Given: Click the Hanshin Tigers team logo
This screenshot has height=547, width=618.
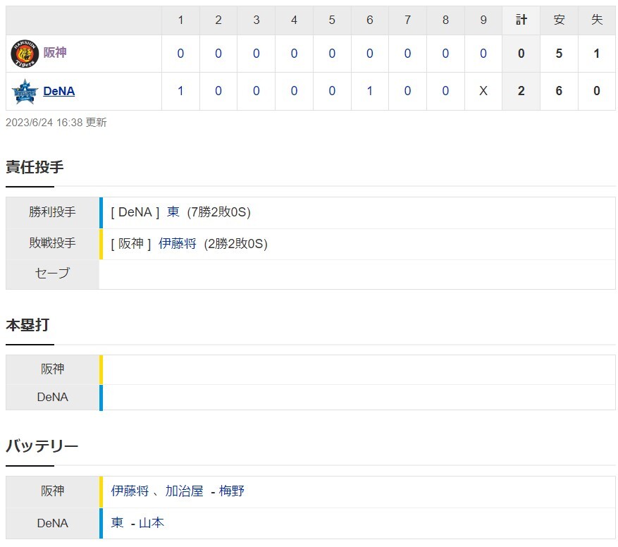Looking at the screenshot, I should [25, 54].
